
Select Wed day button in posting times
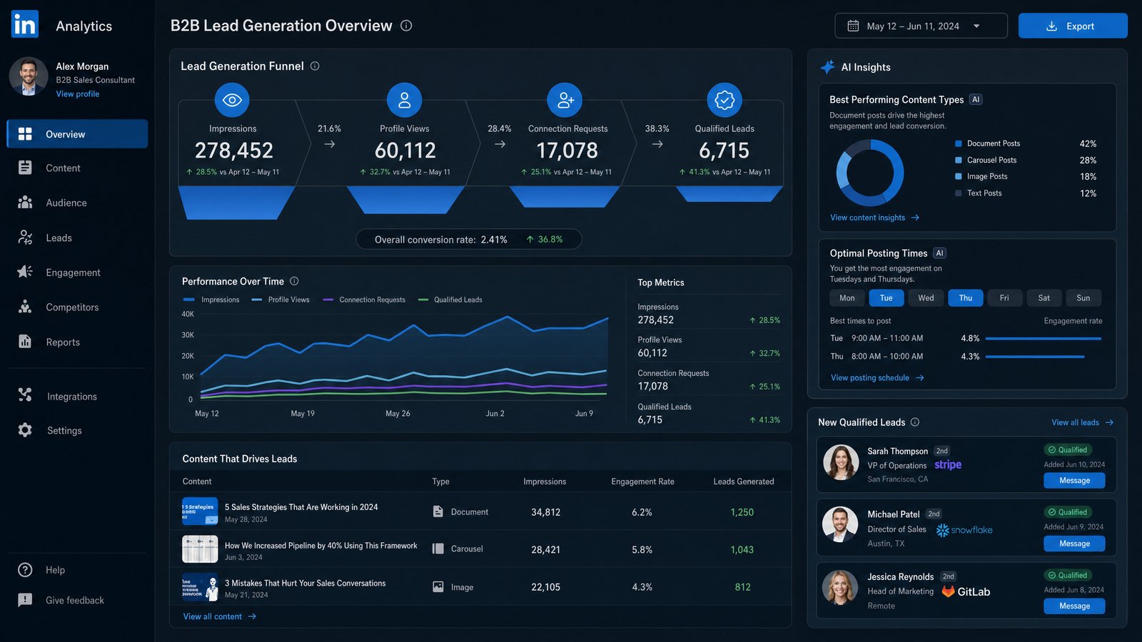click(926, 297)
